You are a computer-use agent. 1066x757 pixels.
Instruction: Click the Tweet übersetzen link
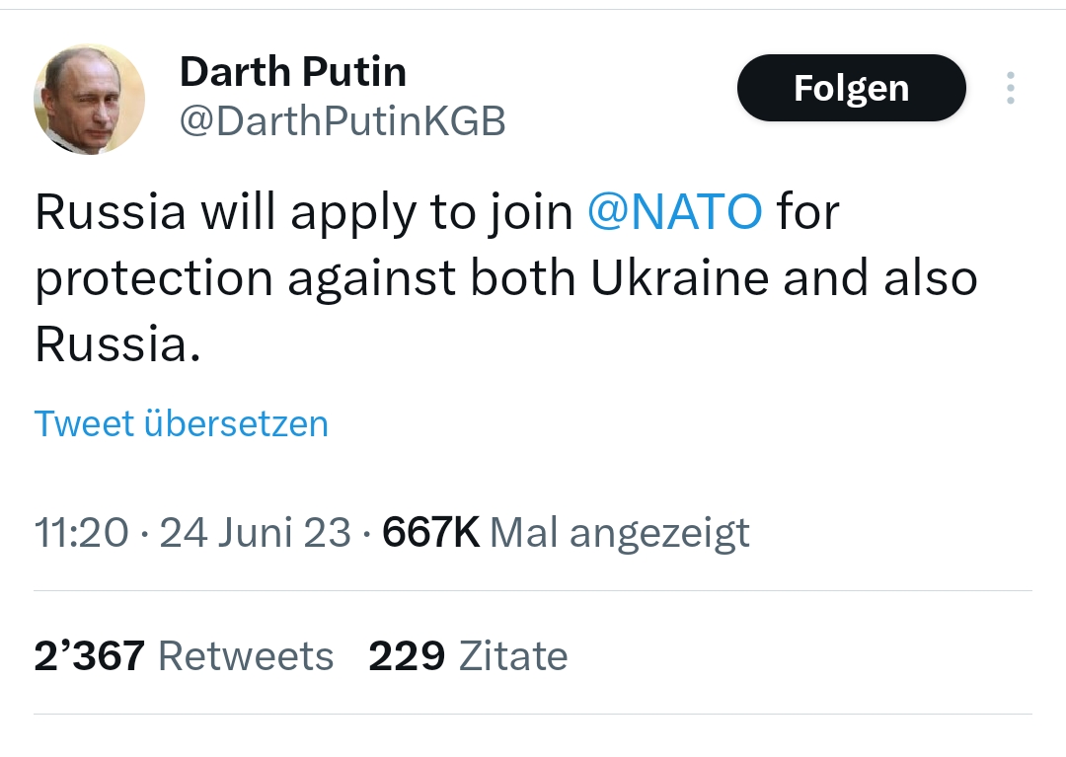pyautogui.click(x=182, y=423)
